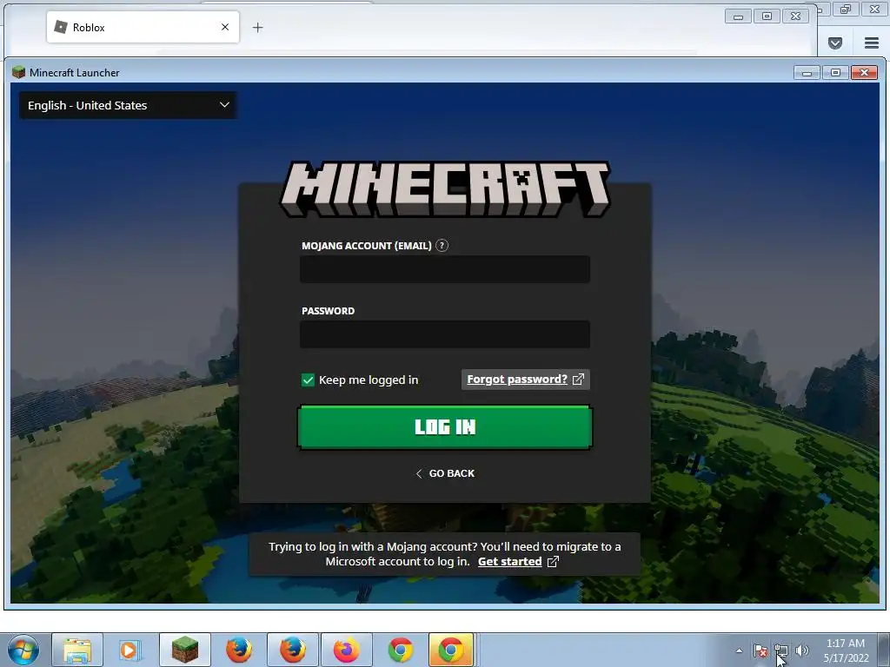
Task: Click the network tray icon
Action: [781, 650]
